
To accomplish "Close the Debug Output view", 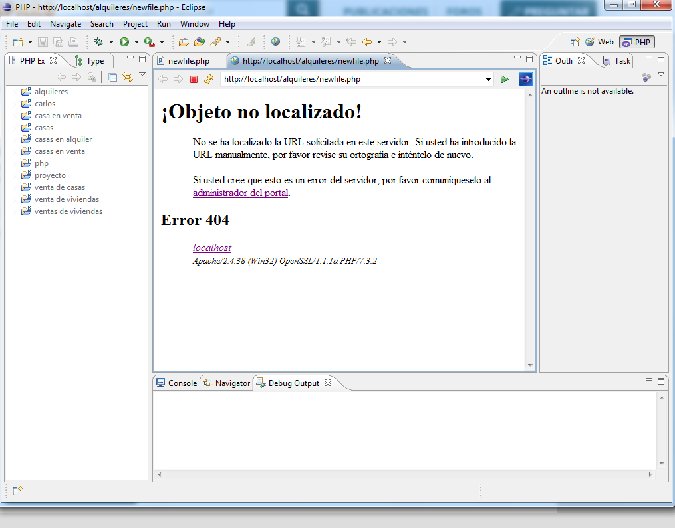I will click(x=328, y=383).
